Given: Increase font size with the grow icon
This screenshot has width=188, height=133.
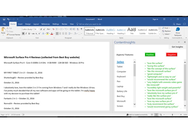Looking at the screenshot, I should [x=41, y=29].
